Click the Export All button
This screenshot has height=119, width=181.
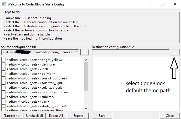pos(56,116)
